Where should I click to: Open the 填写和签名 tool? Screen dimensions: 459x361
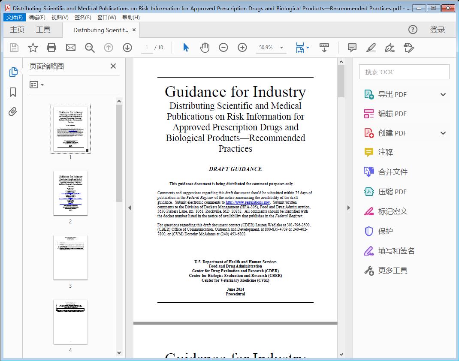click(x=389, y=251)
